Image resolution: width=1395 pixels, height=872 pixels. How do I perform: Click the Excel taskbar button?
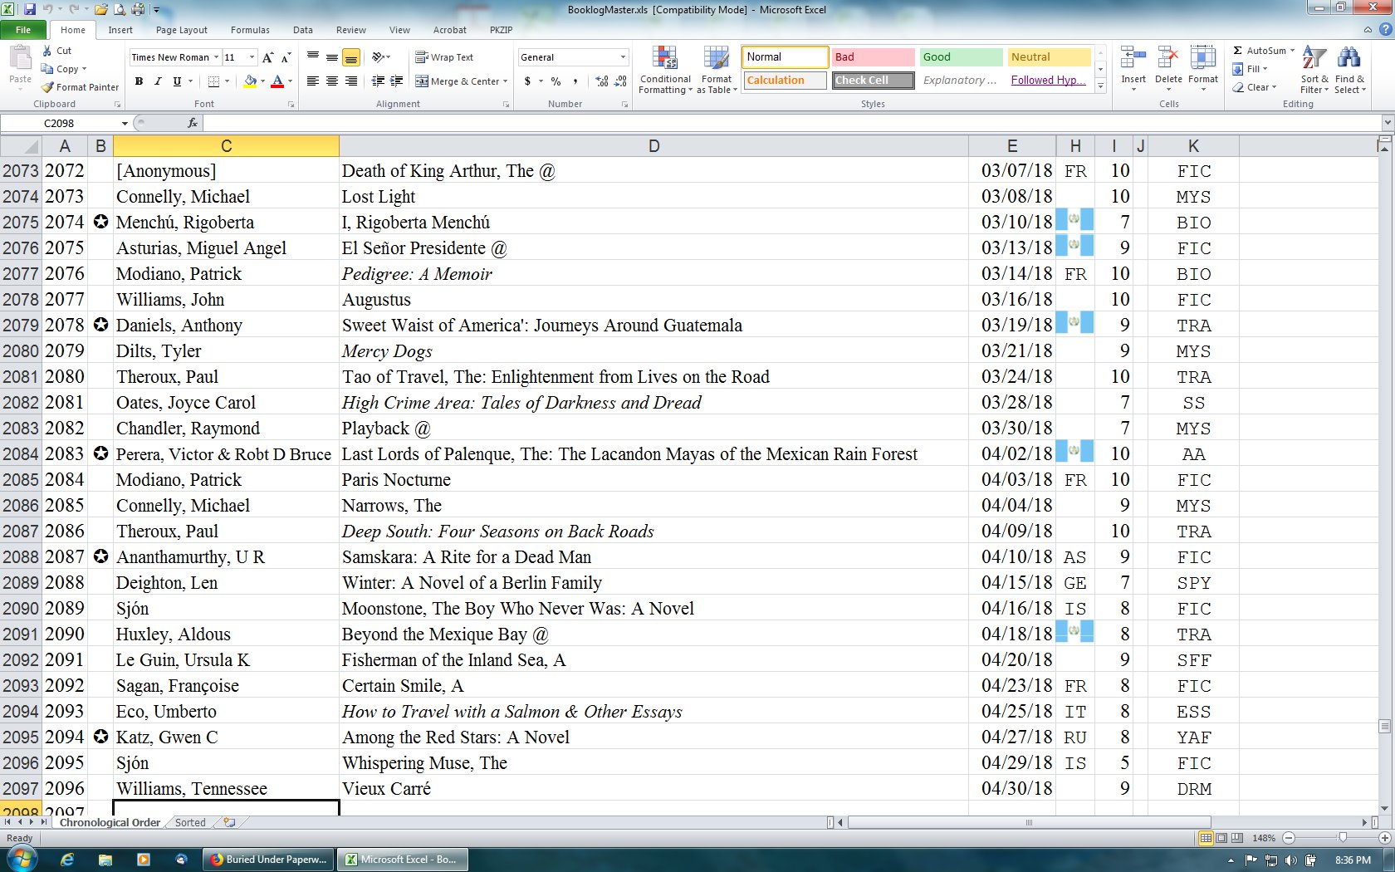click(402, 860)
